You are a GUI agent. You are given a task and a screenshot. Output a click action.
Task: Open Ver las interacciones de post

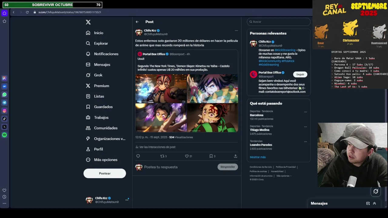[156, 147]
